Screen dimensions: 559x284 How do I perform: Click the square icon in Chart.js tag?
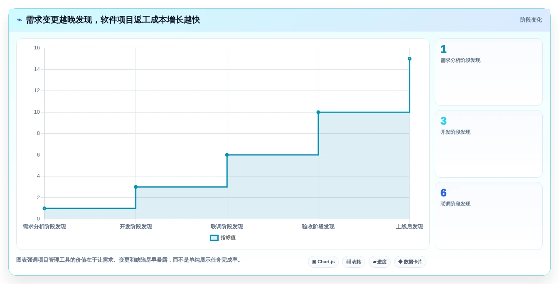pyautogui.click(x=314, y=262)
